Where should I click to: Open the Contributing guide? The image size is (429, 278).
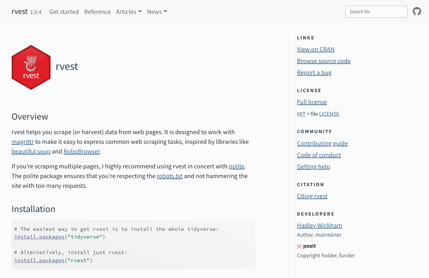point(322,143)
